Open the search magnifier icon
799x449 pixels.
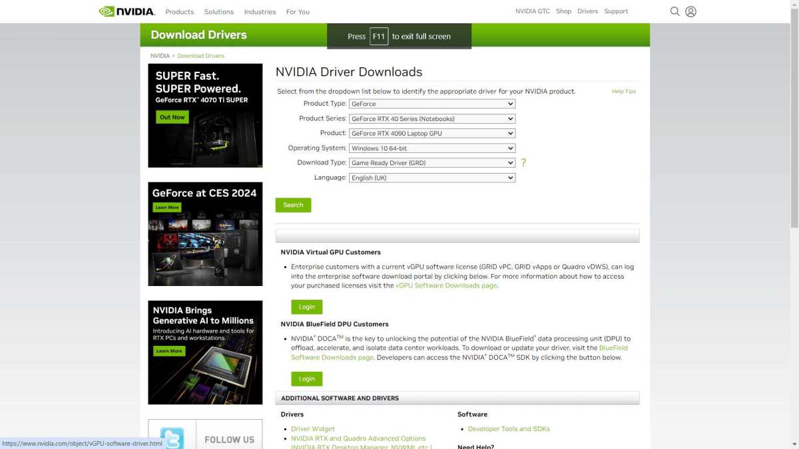point(674,11)
